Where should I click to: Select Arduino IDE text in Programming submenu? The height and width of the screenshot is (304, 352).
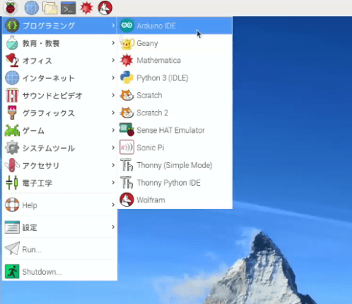click(x=156, y=26)
